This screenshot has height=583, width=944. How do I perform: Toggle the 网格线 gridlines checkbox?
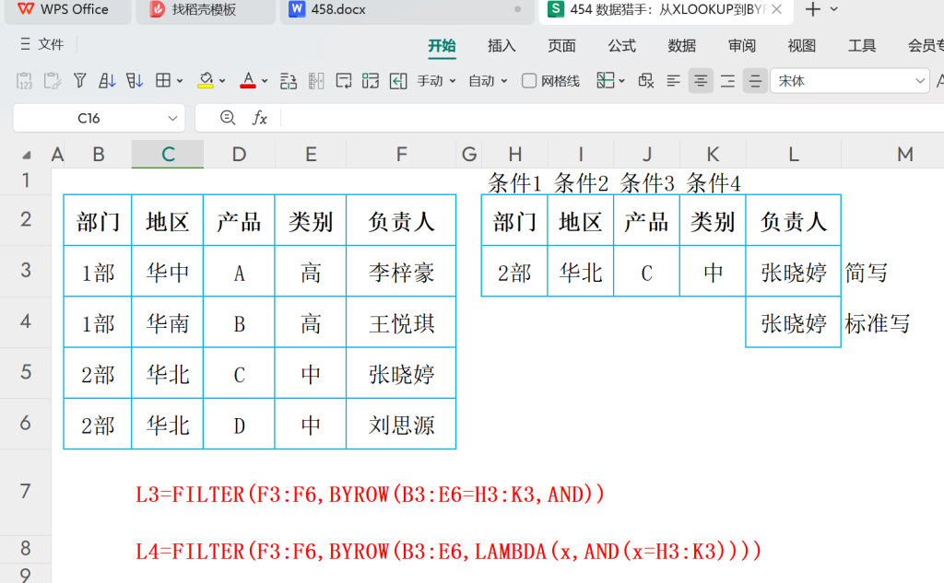click(x=528, y=81)
